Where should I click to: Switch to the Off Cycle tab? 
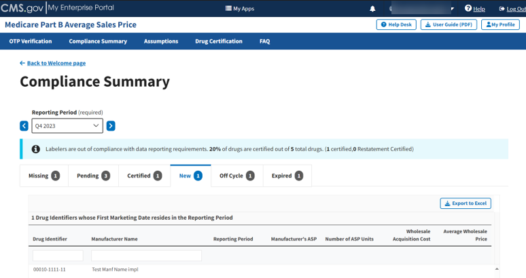[x=236, y=176]
